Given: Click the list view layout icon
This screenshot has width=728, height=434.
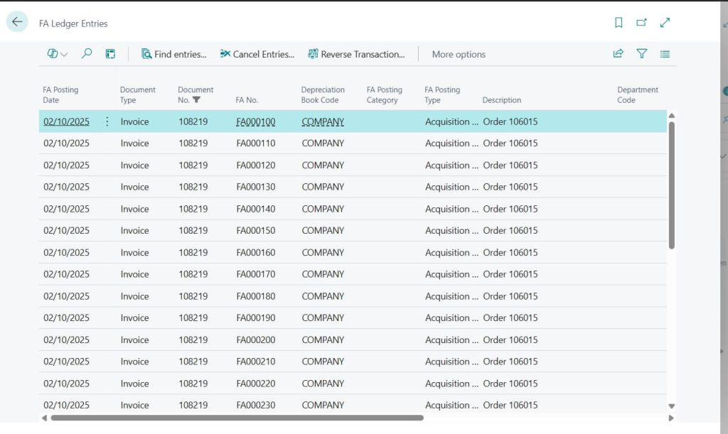Looking at the screenshot, I should [665, 53].
